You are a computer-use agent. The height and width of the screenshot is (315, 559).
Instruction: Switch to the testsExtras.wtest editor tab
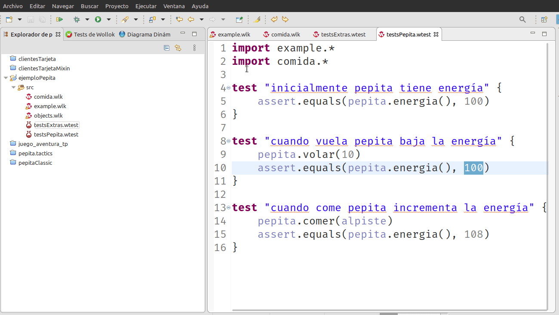point(339,34)
